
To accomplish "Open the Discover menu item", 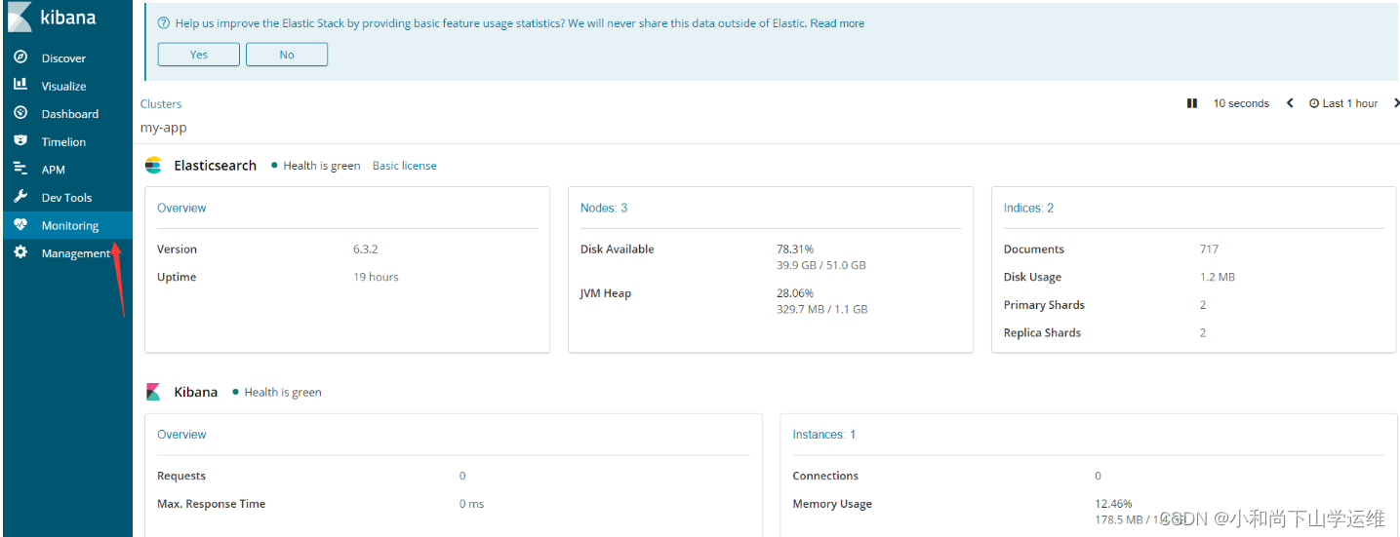I will click(66, 58).
